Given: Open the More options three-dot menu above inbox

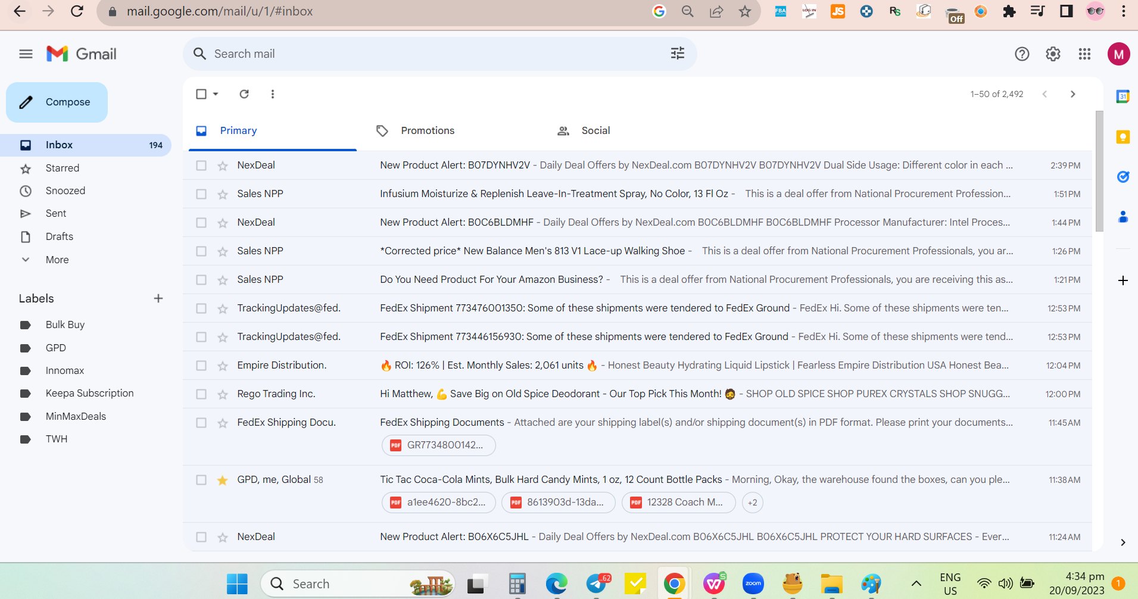Looking at the screenshot, I should coord(273,94).
